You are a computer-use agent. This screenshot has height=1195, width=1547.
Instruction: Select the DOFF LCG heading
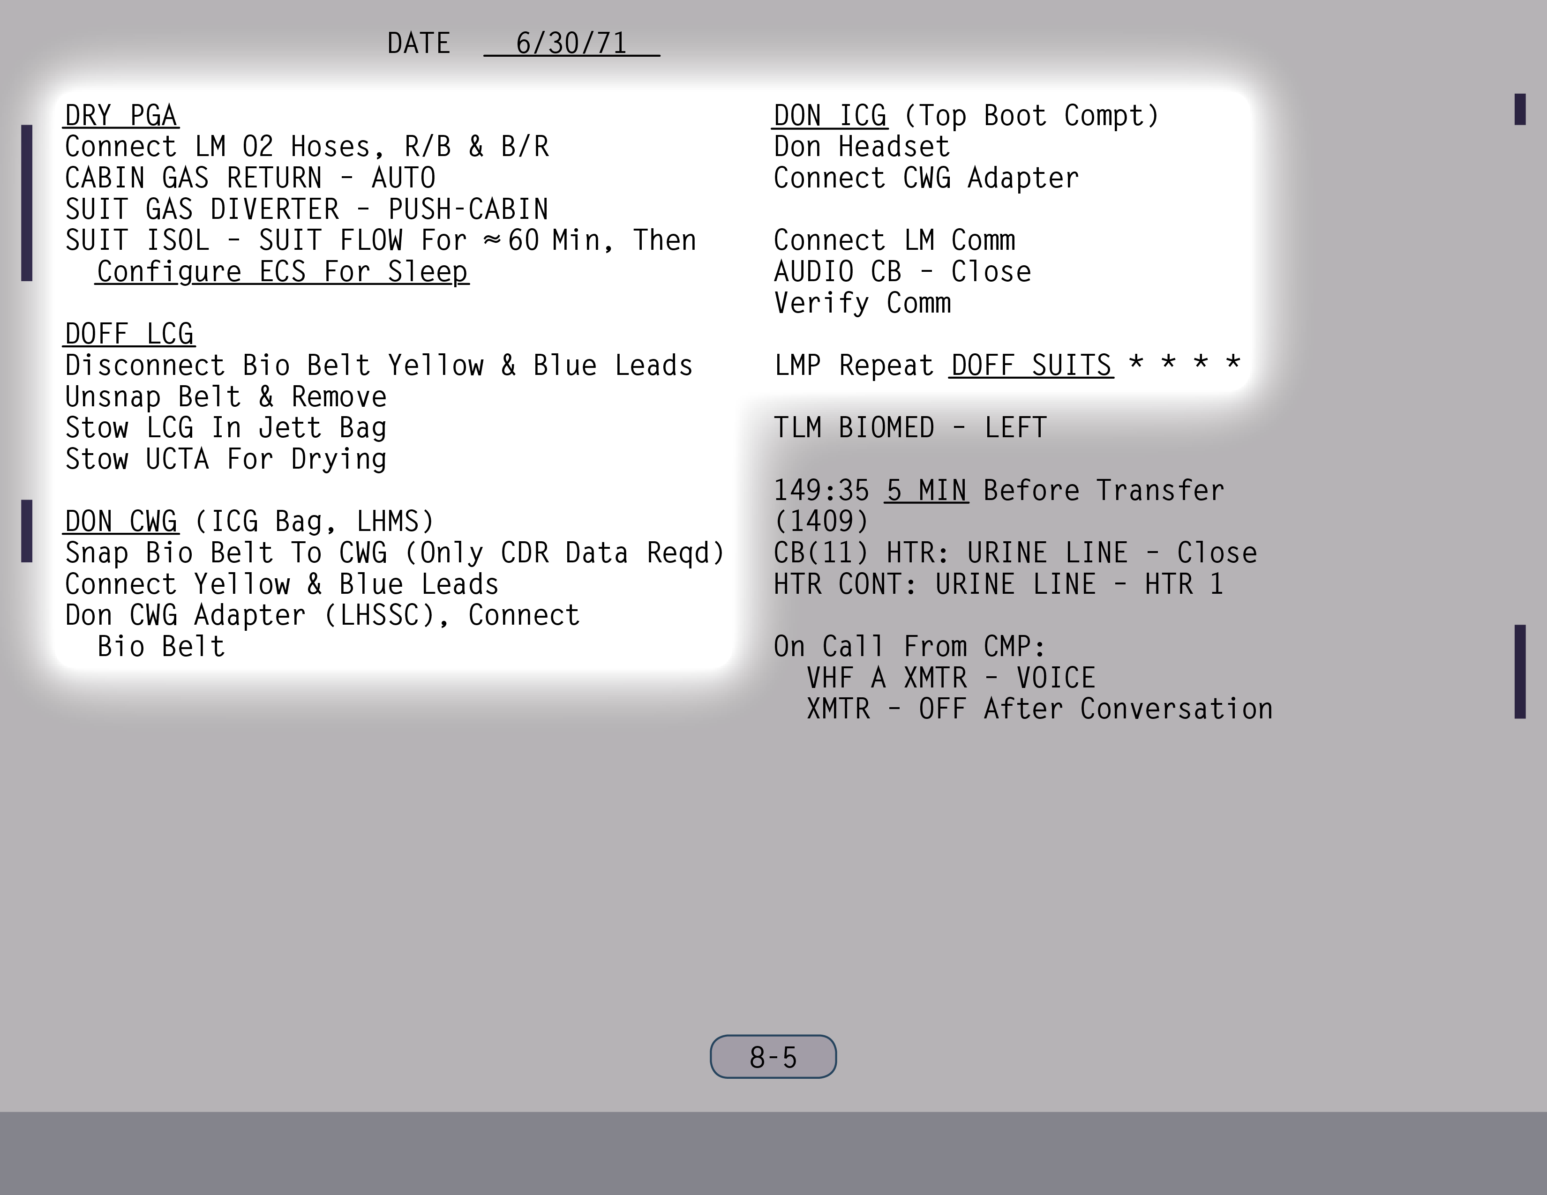tap(129, 334)
